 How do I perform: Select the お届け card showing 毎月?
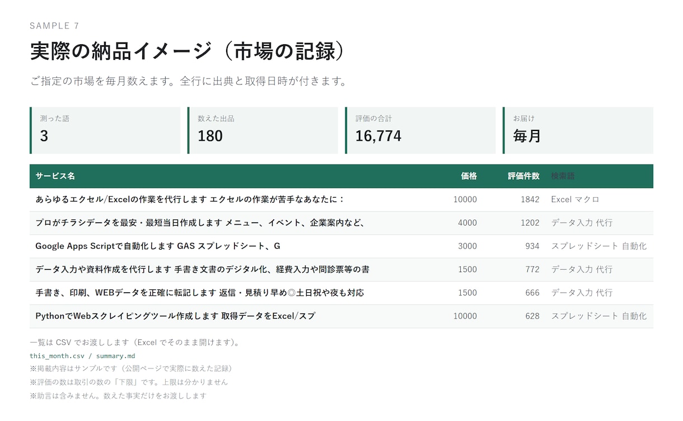pos(578,130)
